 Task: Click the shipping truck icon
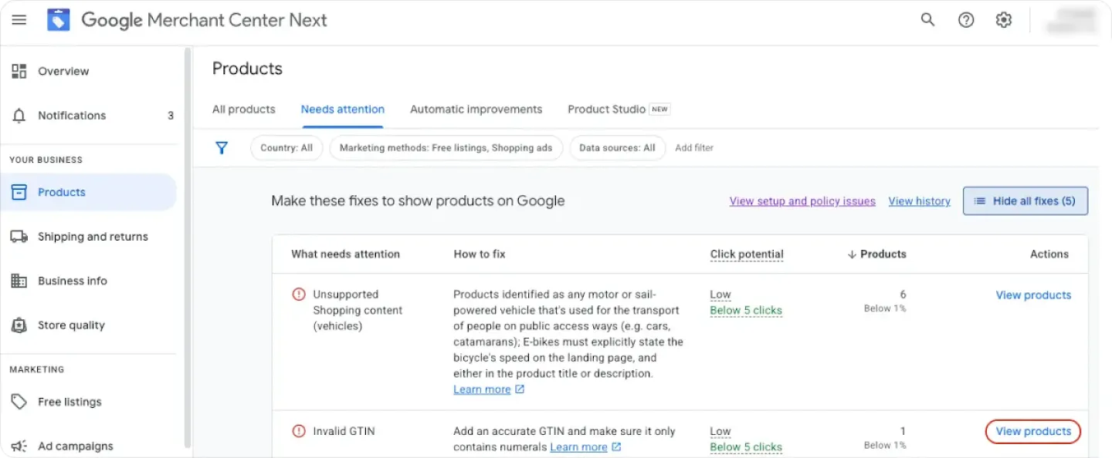pyautogui.click(x=19, y=237)
